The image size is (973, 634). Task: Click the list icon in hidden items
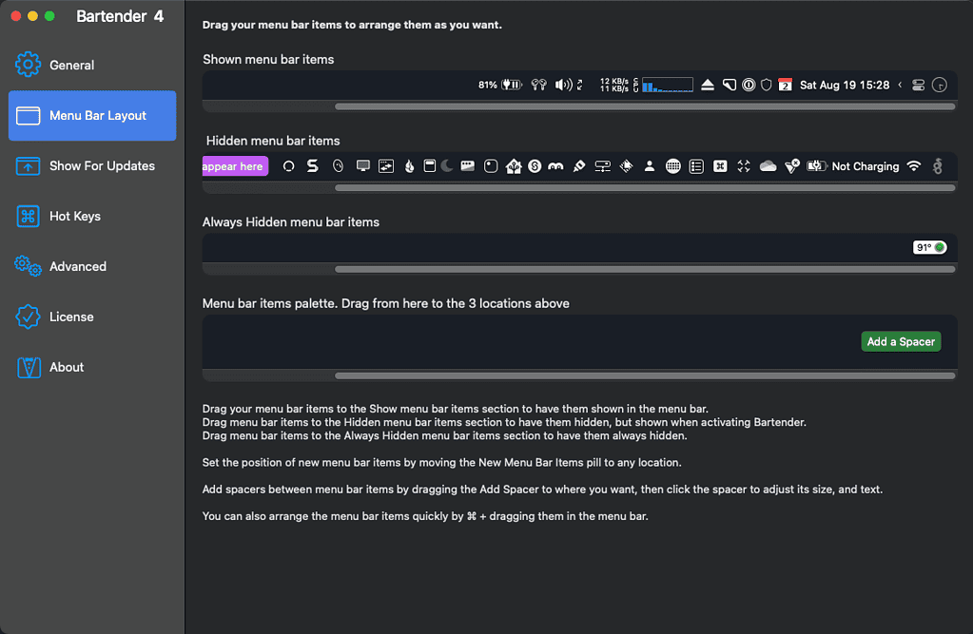(696, 165)
